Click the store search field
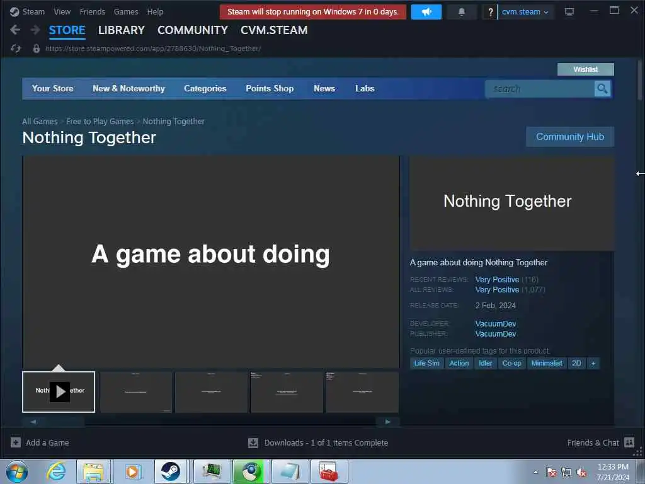This screenshot has height=484, width=645. coord(540,88)
